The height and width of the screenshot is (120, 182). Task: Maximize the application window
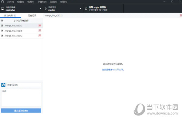[x=172, y=2]
